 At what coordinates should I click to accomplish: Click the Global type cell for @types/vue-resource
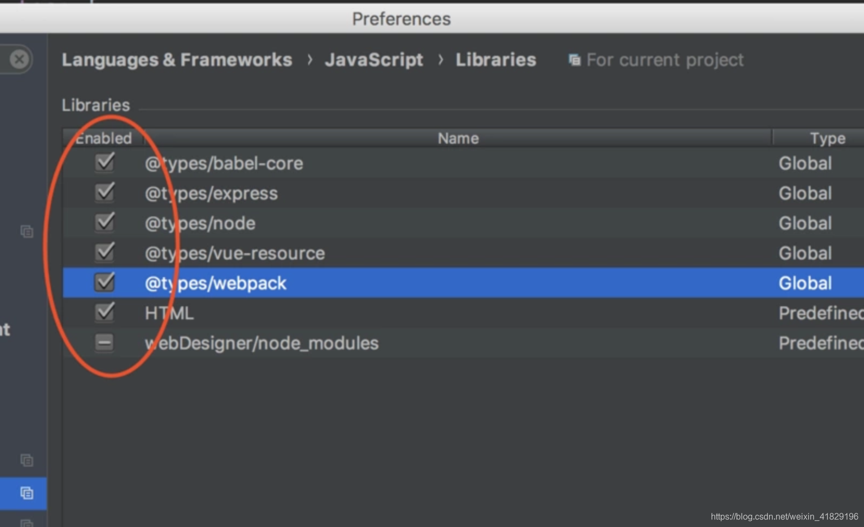(x=805, y=253)
